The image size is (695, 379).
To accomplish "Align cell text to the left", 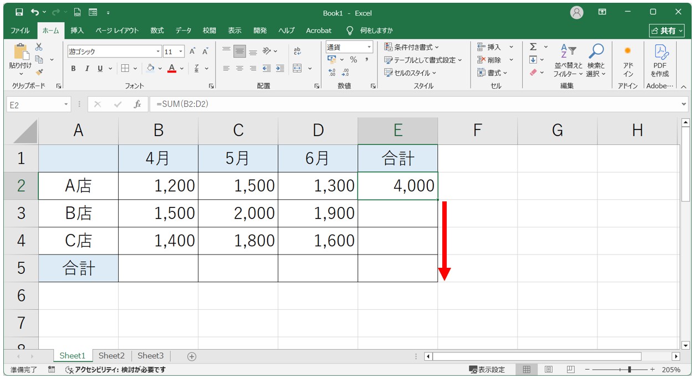I will click(226, 69).
